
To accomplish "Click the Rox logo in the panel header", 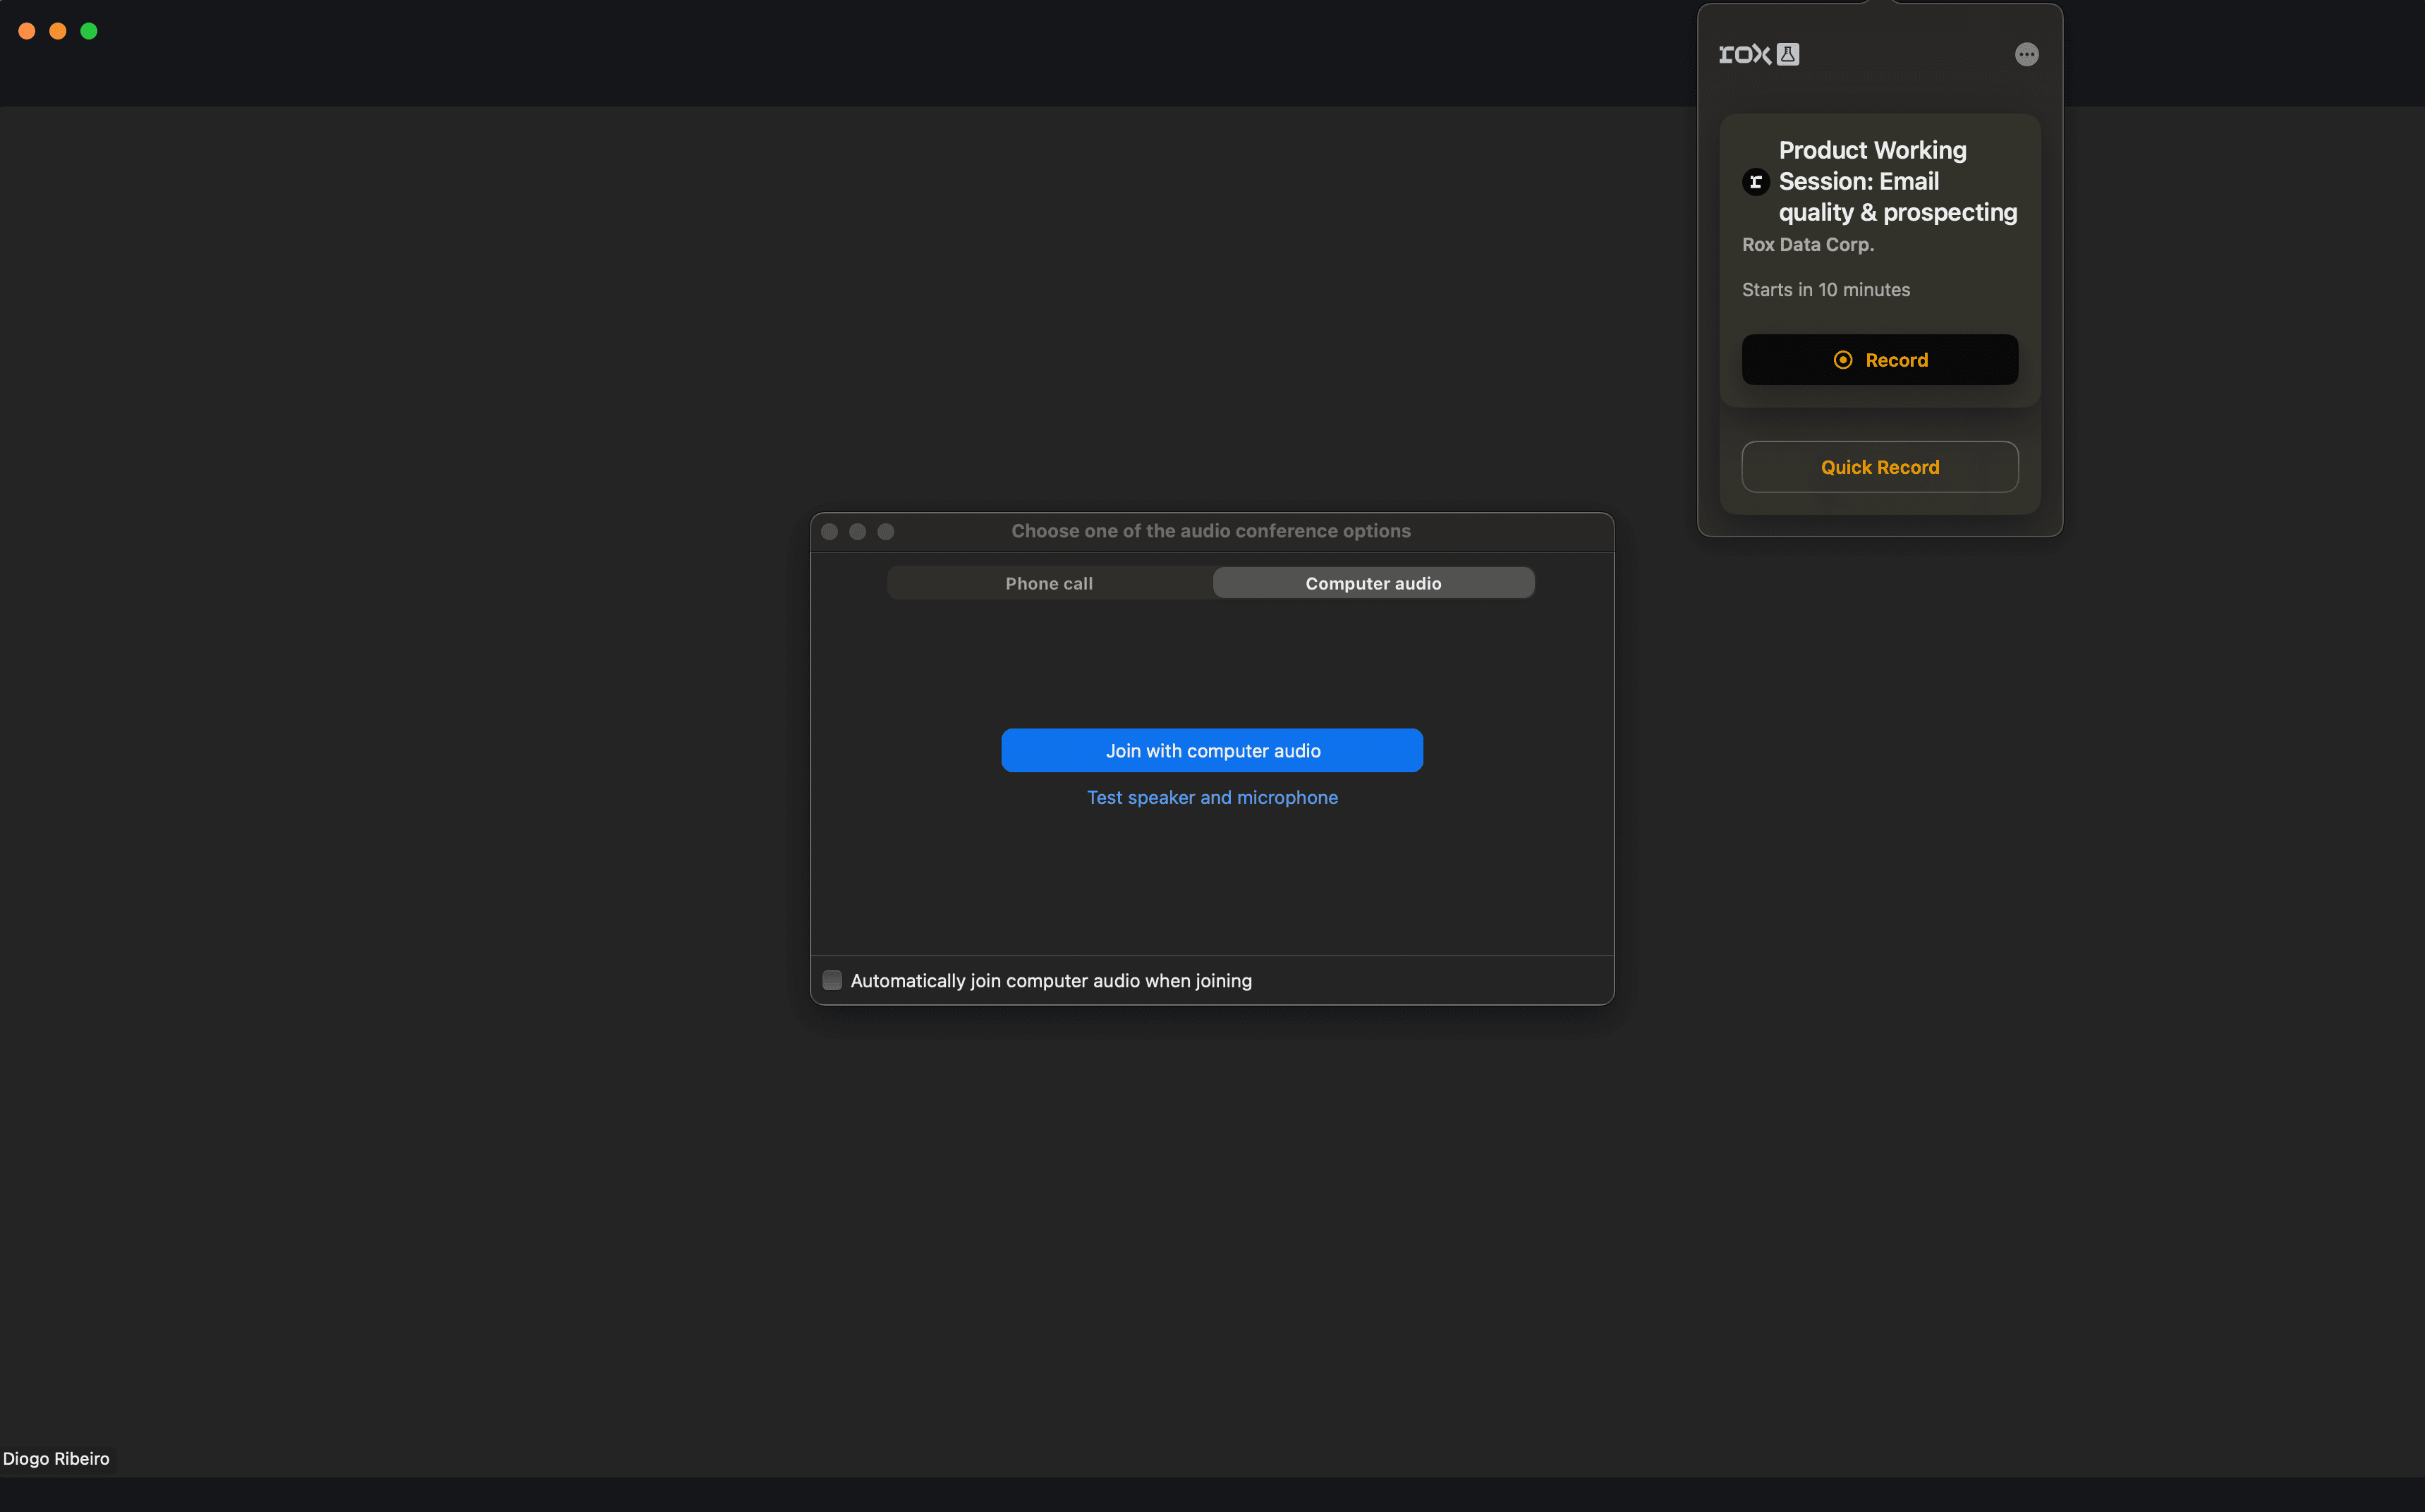I will (1744, 55).
